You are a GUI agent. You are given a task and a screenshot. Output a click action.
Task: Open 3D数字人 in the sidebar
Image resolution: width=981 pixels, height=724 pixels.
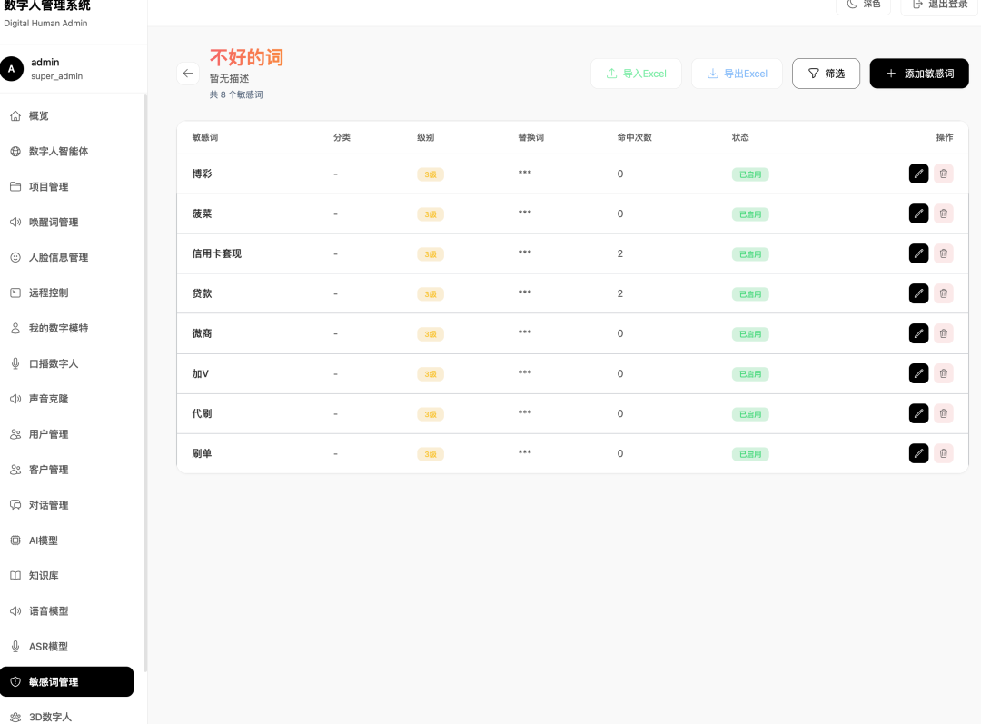[67, 717]
